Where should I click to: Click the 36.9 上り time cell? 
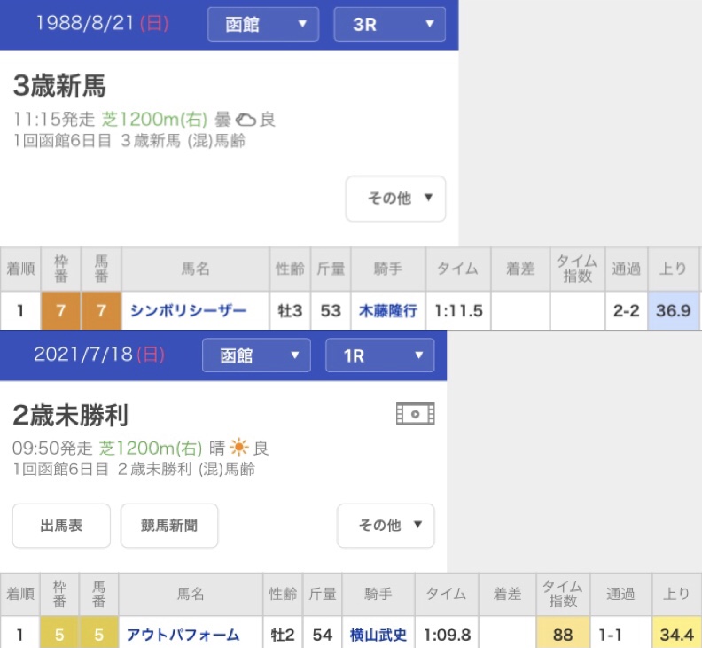point(673,311)
